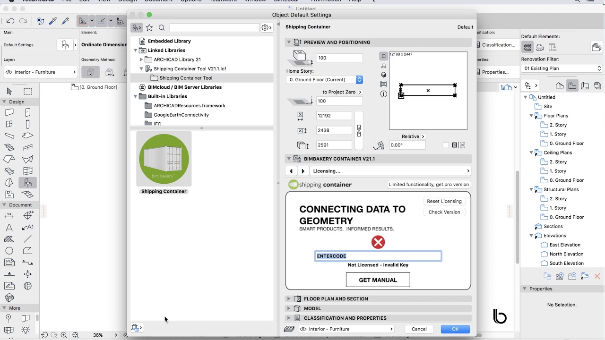
Task: Show 2D symbol preview square icon
Action: (x=383, y=56)
